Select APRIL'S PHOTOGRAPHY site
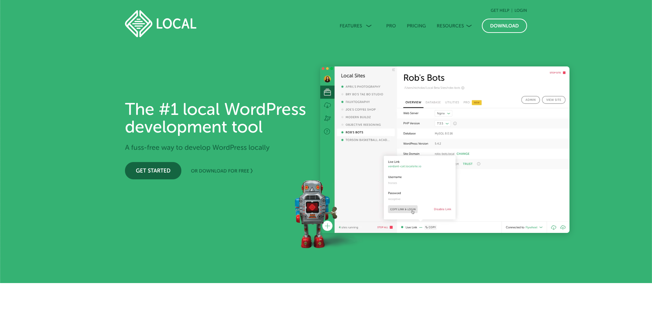 (x=363, y=87)
